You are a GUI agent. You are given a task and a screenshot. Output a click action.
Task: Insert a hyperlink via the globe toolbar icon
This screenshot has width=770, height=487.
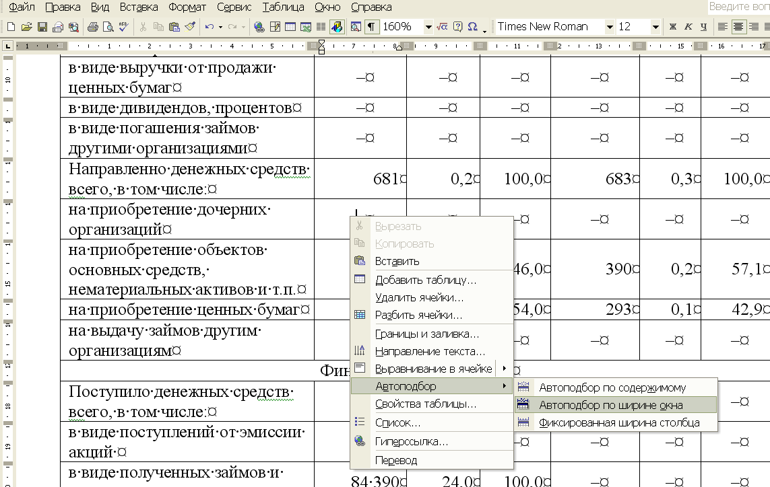click(x=259, y=27)
